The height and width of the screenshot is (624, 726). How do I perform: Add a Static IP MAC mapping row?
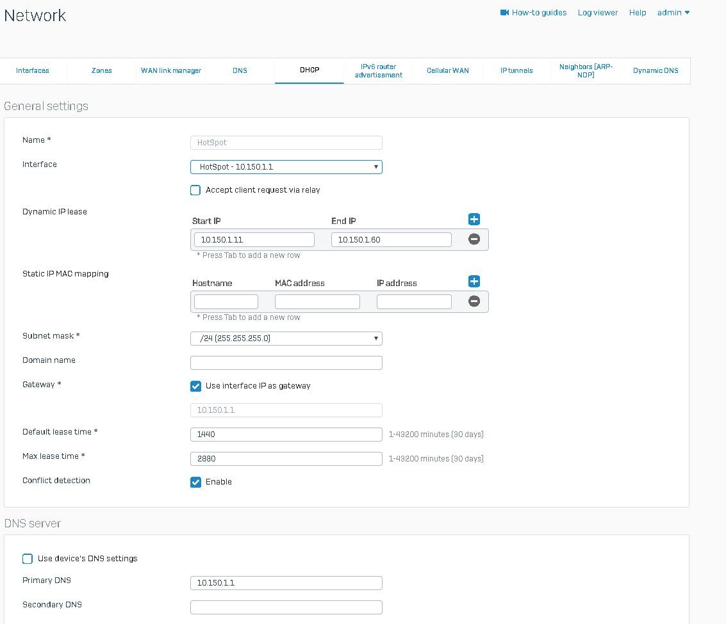[474, 282]
